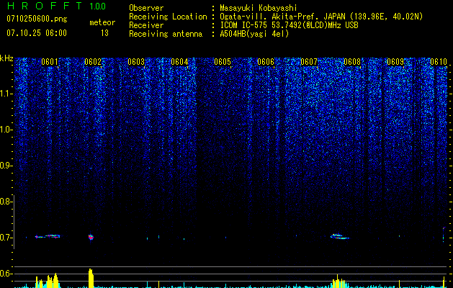Image resolution: width=453 pixels, height=288 pixels.
Task: Click the HROFFT 1.0.0 title text
Action: (x=56, y=6)
